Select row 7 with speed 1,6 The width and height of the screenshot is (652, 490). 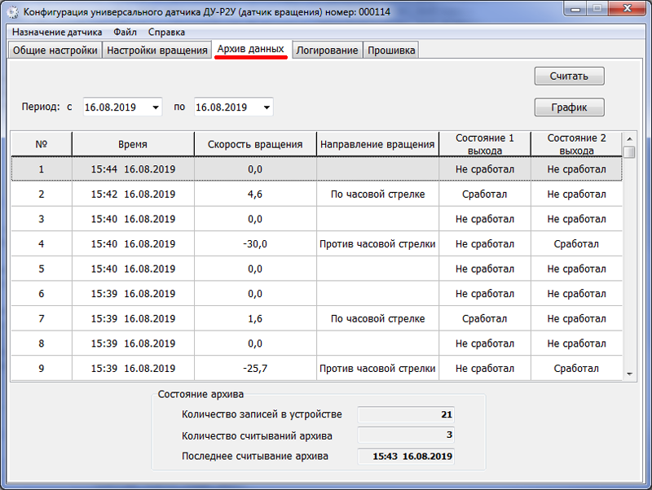(316, 318)
